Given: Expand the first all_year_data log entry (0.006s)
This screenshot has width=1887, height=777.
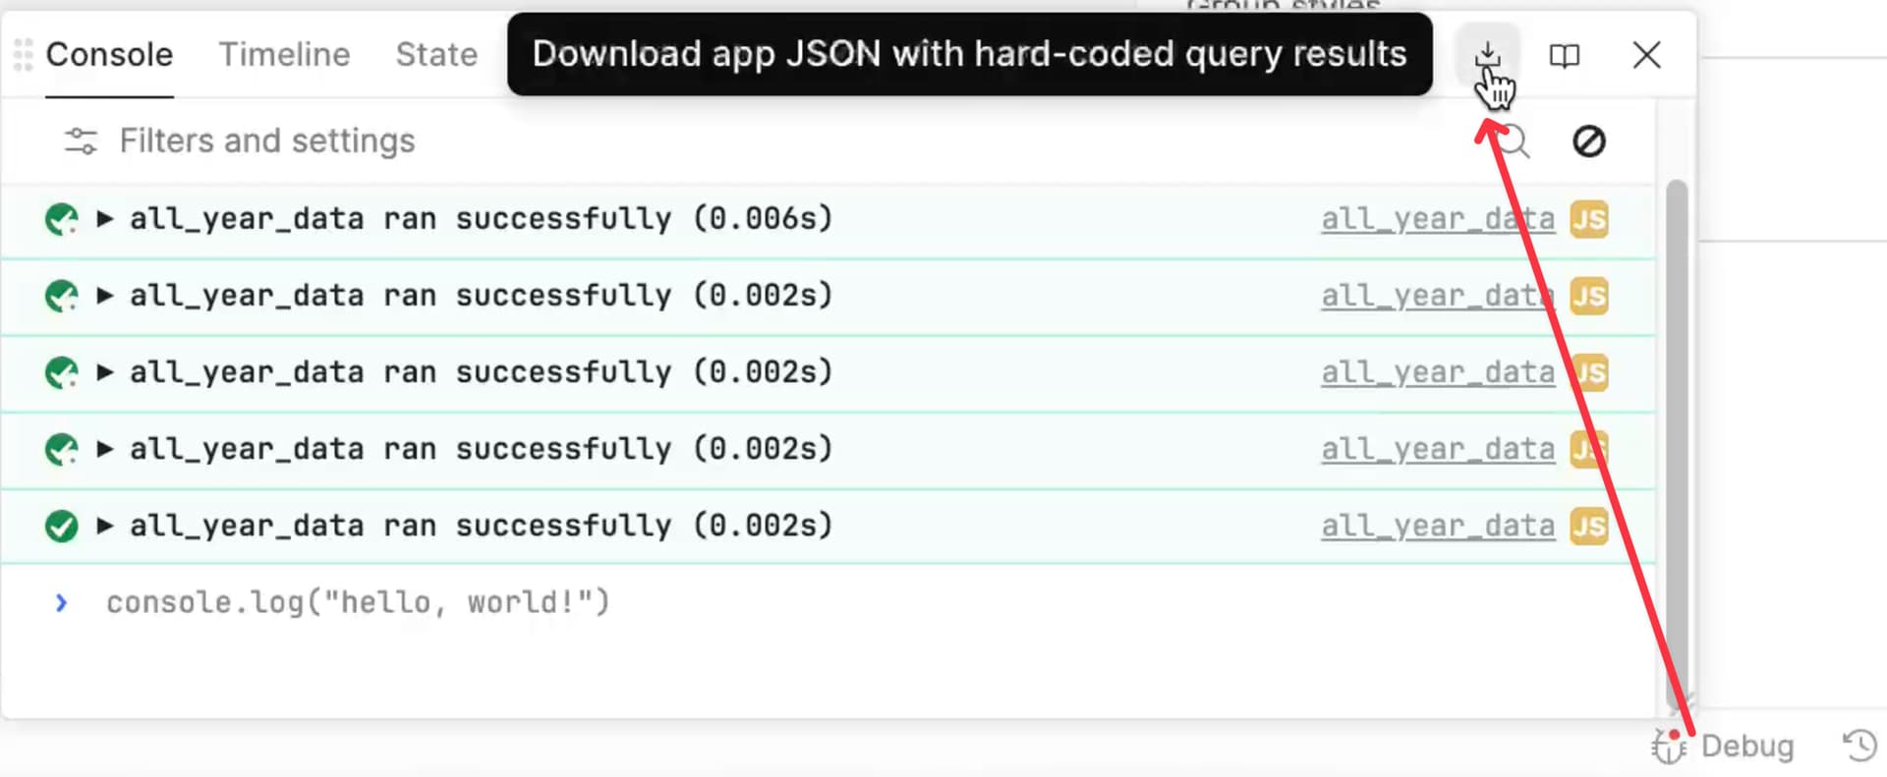Looking at the screenshot, I should (104, 218).
